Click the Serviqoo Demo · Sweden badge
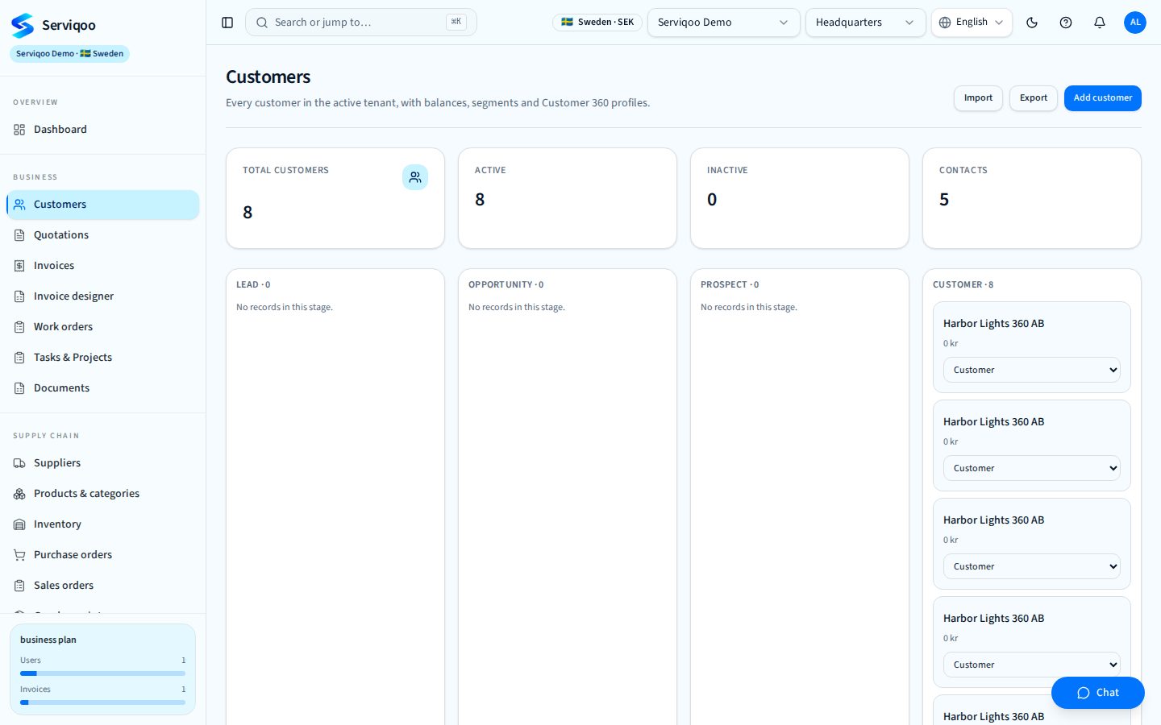The image size is (1161, 725). coord(70,54)
